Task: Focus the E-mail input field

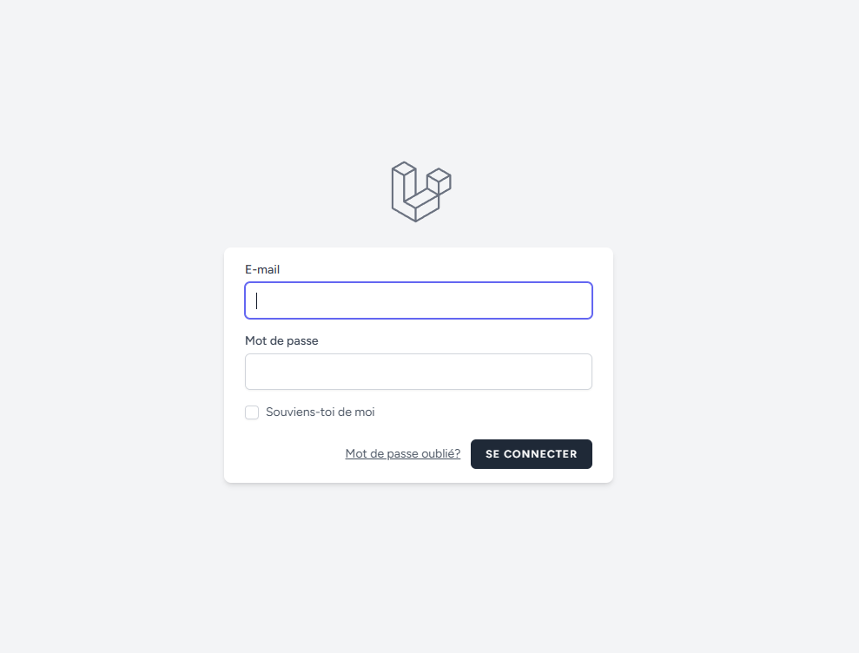Action: coord(419,300)
